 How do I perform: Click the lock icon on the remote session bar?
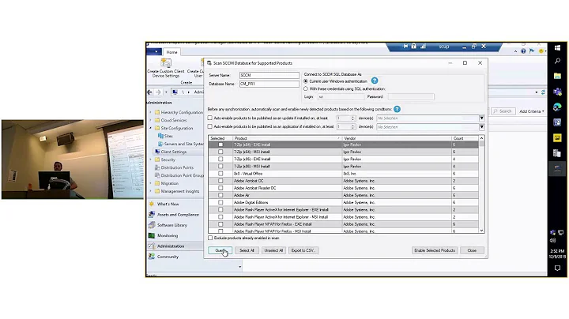click(413, 47)
